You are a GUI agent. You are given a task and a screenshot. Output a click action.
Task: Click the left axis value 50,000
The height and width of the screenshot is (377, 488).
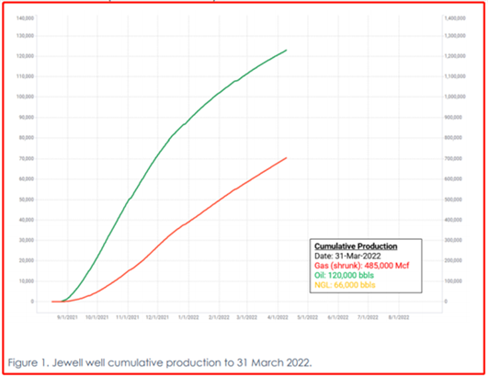(26, 200)
